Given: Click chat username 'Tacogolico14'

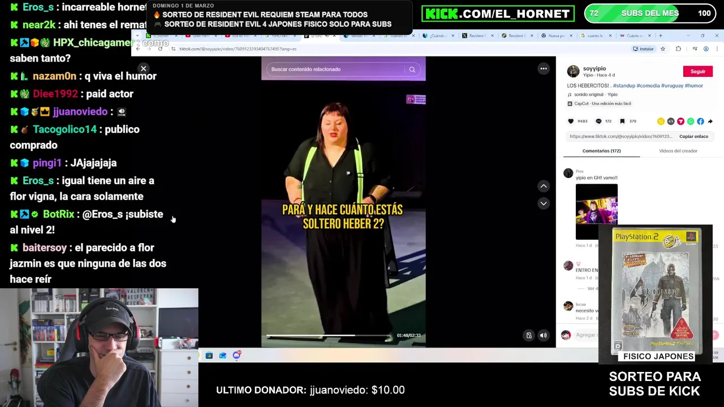Looking at the screenshot, I should click(x=64, y=129).
